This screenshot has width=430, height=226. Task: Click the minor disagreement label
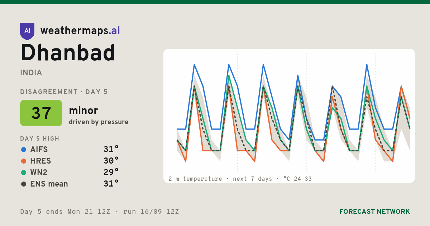point(83,111)
